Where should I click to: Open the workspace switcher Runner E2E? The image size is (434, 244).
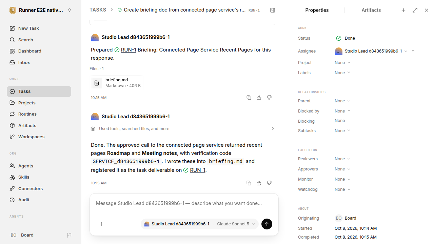point(41,10)
